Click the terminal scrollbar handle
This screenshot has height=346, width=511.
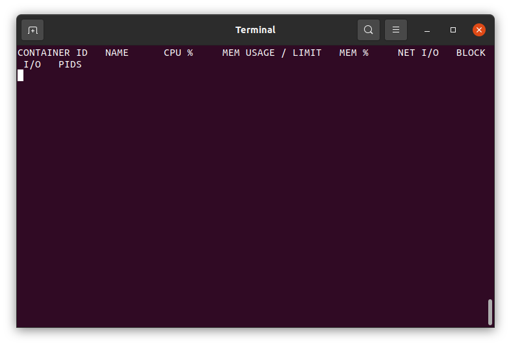tap(490, 312)
